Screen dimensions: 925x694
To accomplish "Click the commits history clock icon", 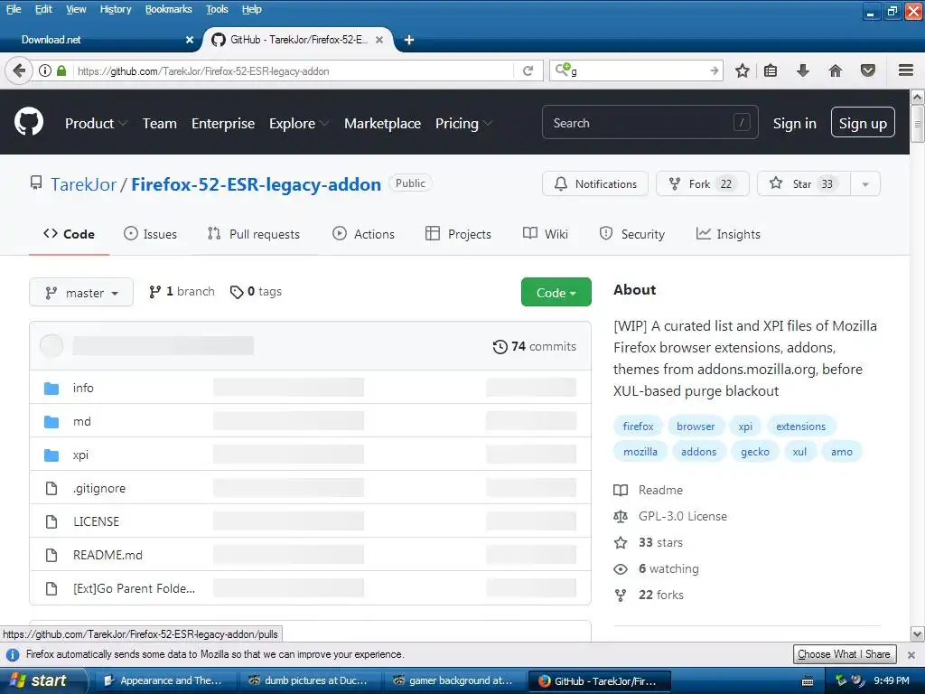I will [500, 346].
